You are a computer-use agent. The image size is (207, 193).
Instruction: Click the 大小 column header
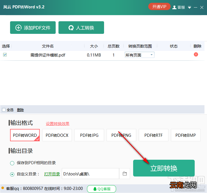pyautogui.click(x=94, y=46)
